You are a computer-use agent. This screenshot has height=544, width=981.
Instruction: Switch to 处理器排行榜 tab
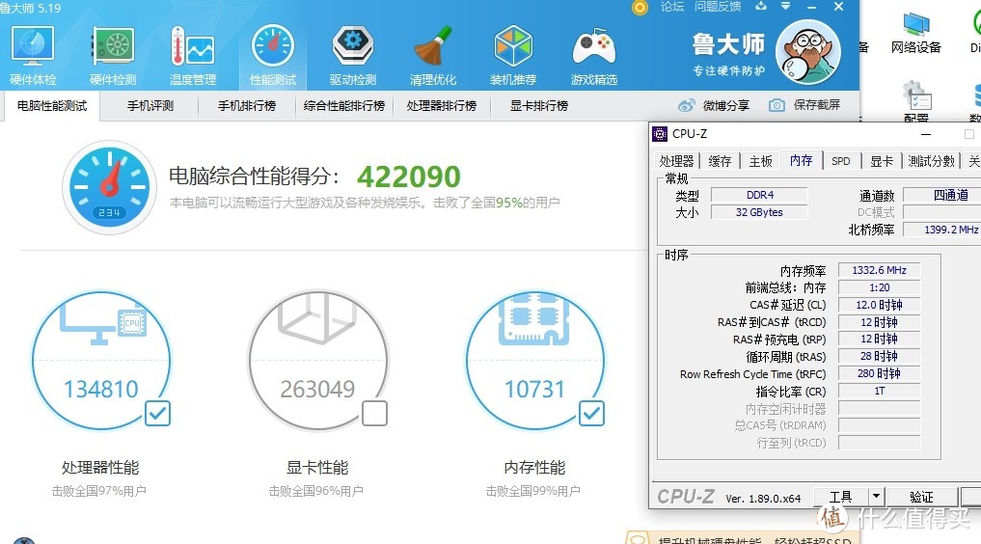(x=442, y=106)
